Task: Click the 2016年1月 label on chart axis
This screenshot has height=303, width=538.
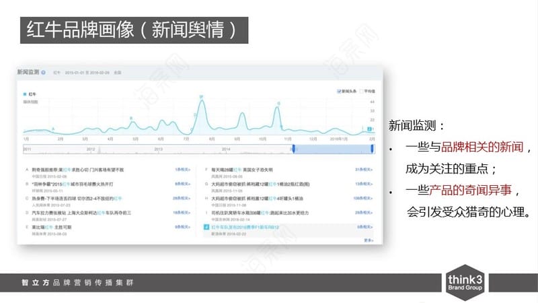Action: (339, 139)
